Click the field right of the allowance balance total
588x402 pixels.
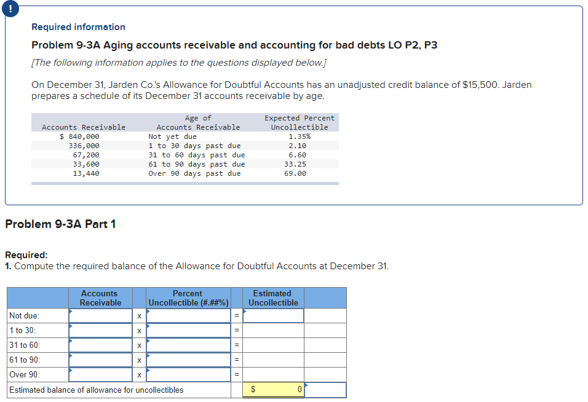point(326,389)
